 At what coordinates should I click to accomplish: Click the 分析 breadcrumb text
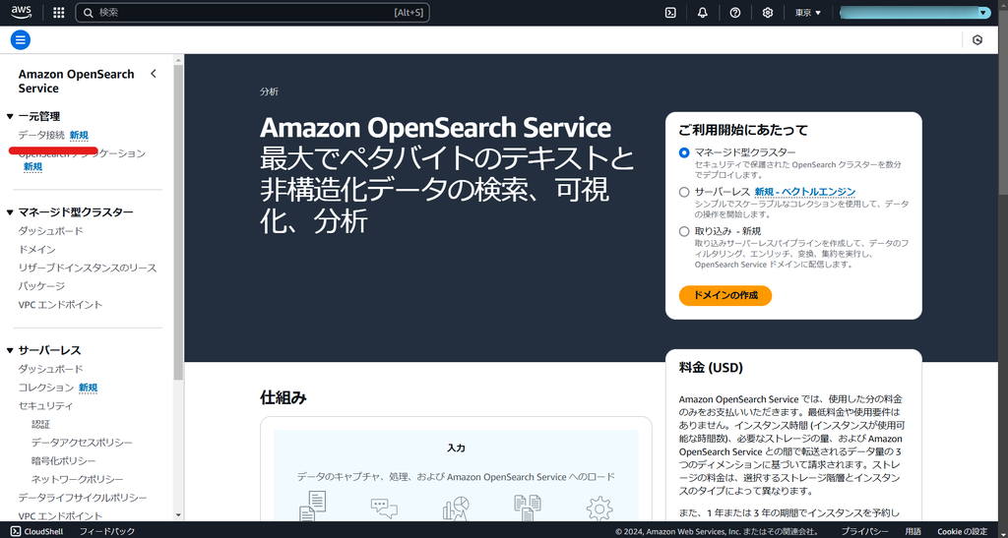point(270,91)
